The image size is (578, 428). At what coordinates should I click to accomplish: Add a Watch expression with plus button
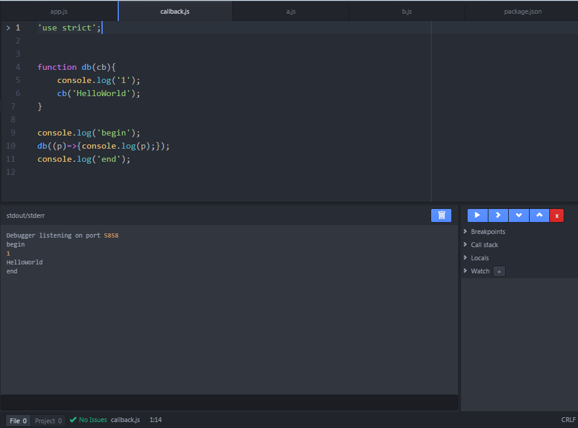click(x=499, y=271)
